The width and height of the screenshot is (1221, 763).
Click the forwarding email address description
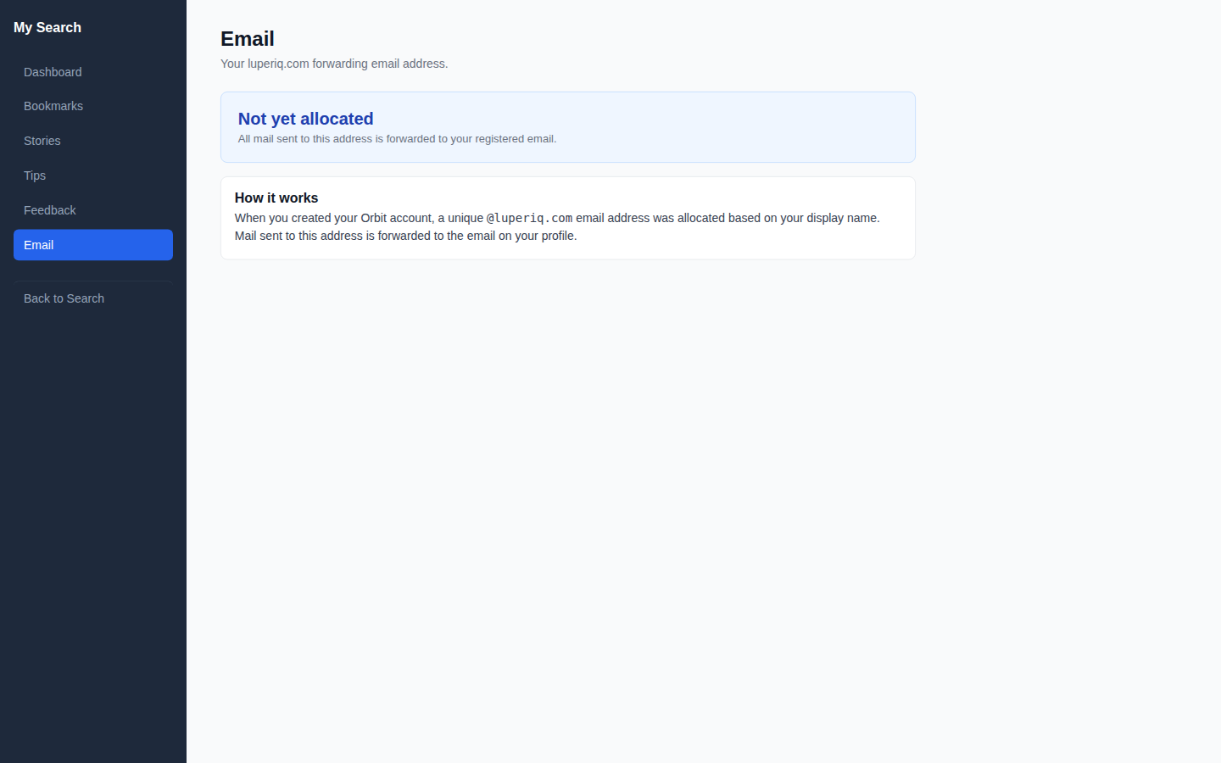coord(334,64)
